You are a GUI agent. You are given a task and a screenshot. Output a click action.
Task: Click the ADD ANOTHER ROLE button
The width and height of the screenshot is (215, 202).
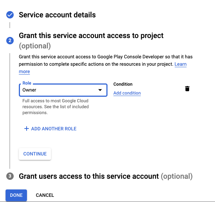coord(50,129)
